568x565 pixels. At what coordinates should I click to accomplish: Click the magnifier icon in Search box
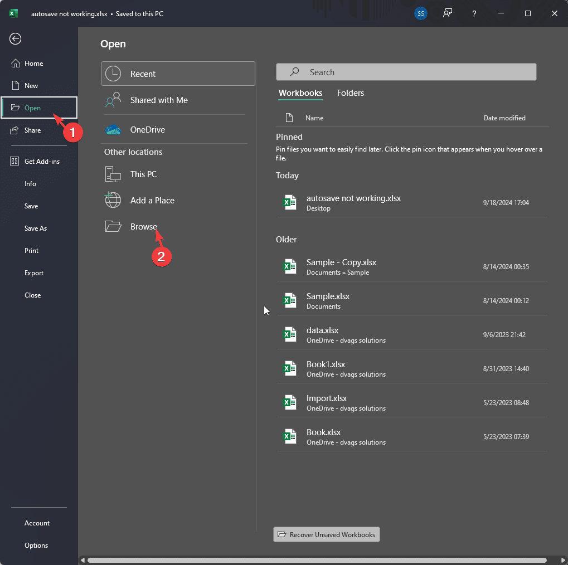[294, 72]
